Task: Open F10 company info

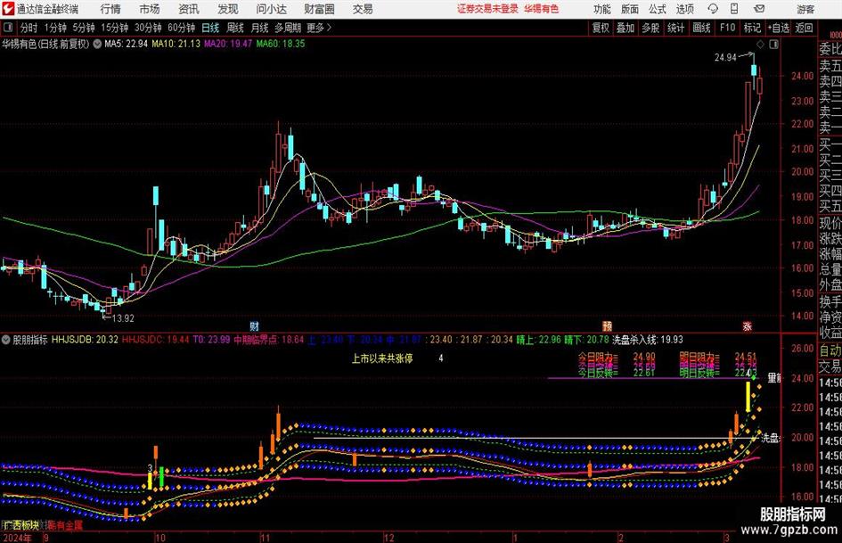Action: (728, 28)
